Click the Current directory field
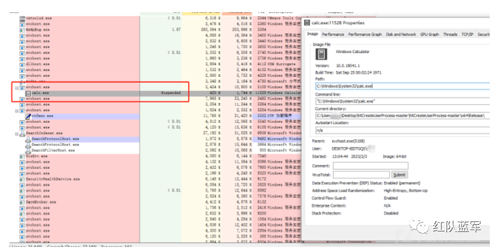Image resolution: width=497 pixels, height=248 pixels. coord(402,116)
